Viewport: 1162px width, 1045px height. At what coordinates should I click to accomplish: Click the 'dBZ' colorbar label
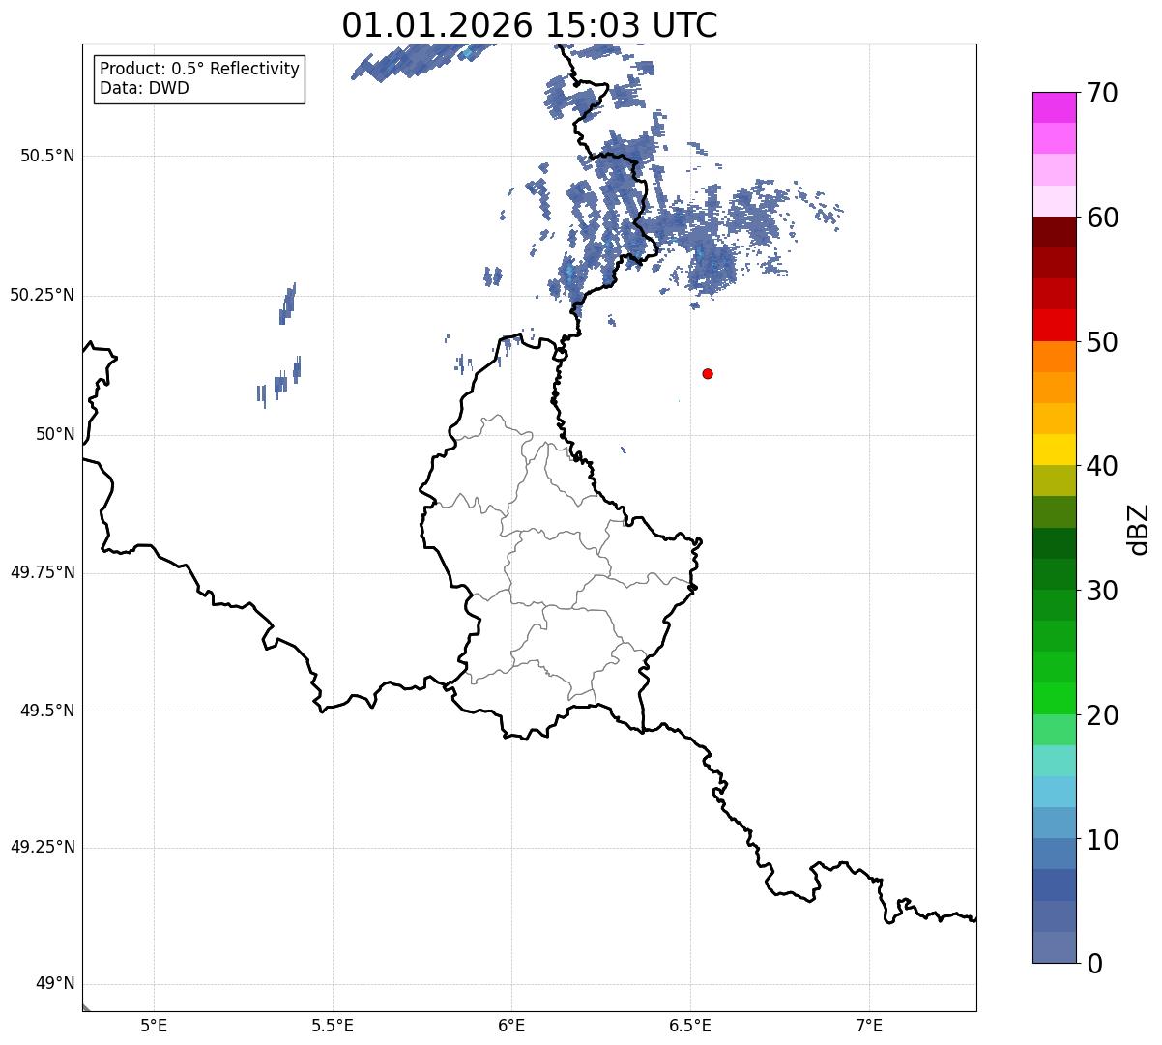1138,529
